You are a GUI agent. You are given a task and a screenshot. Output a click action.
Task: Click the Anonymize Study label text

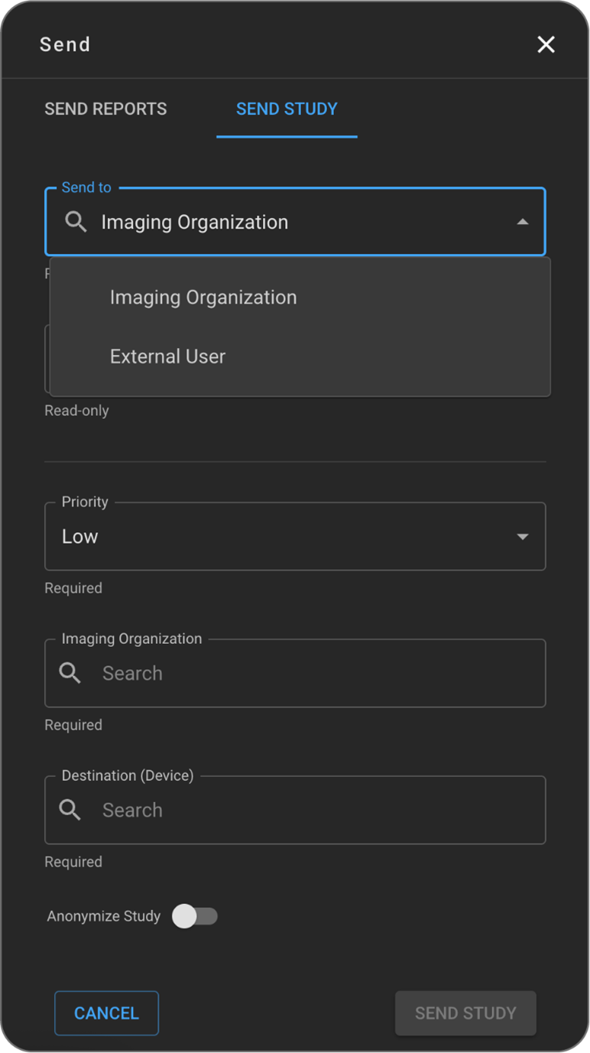coord(104,916)
